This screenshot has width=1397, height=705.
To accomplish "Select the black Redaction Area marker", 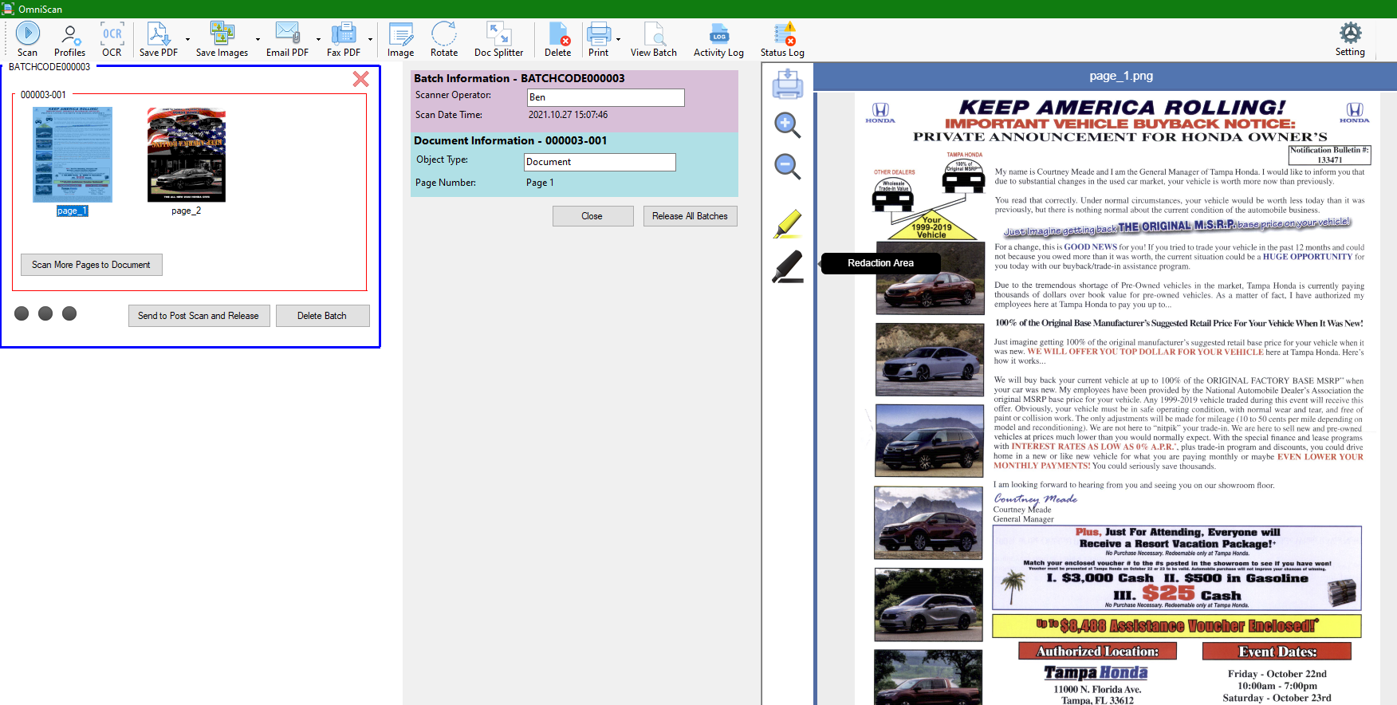I will click(787, 266).
